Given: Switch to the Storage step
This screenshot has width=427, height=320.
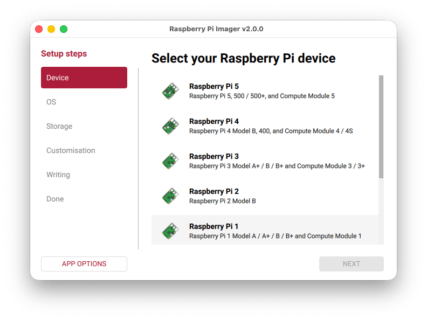Looking at the screenshot, I should coord(59,126).
